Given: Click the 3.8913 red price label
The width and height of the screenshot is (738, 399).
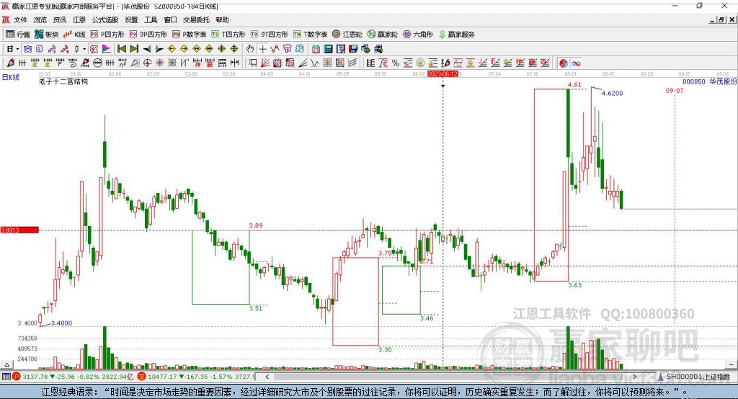Looking at the screenshot, I should point(19,230).
